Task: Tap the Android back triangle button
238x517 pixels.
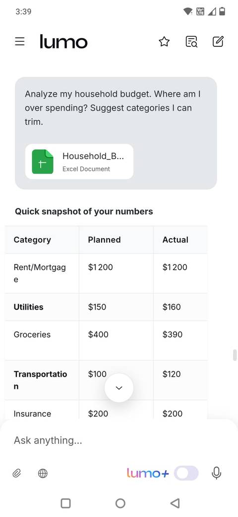Action: 175,503
